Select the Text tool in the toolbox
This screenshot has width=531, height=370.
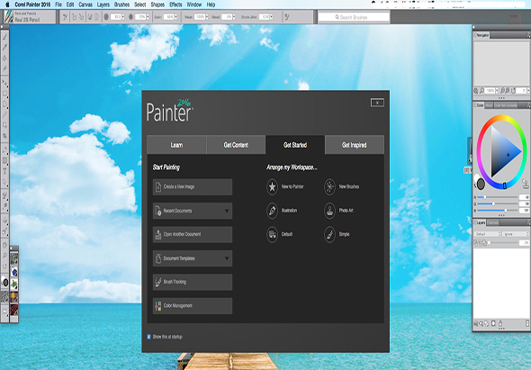[x=5, y=172]
